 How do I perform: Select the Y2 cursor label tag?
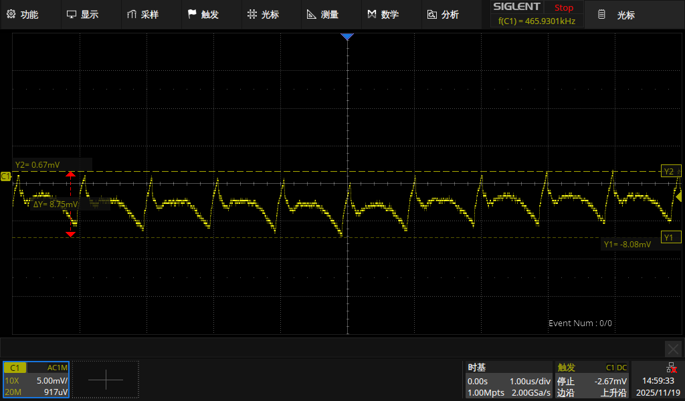coord(669,171)
